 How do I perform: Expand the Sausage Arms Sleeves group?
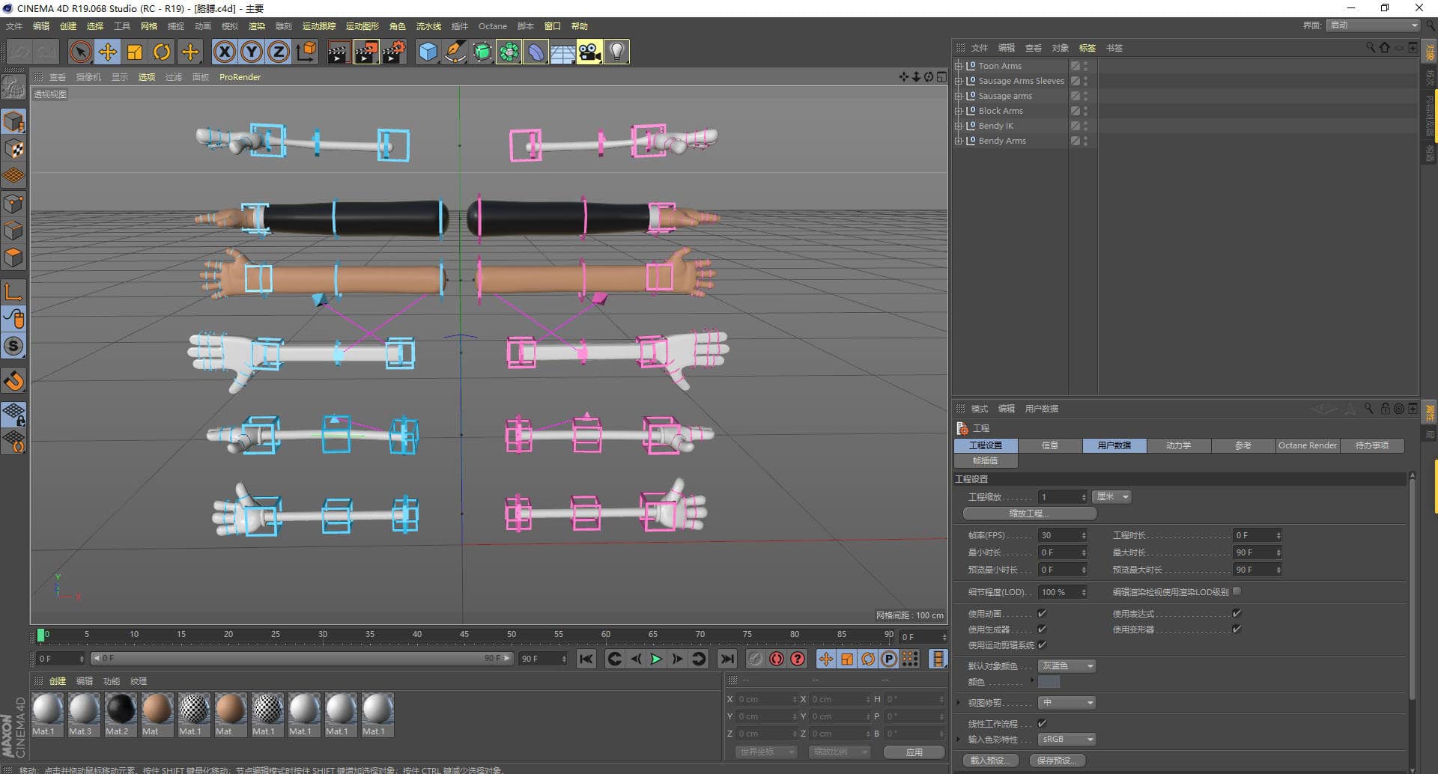958,81
